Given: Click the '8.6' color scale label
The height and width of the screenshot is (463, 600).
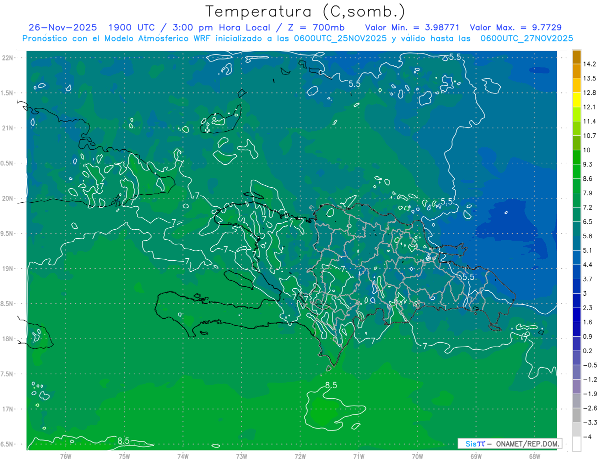Looking at the screenshot, I should [588, 179].
